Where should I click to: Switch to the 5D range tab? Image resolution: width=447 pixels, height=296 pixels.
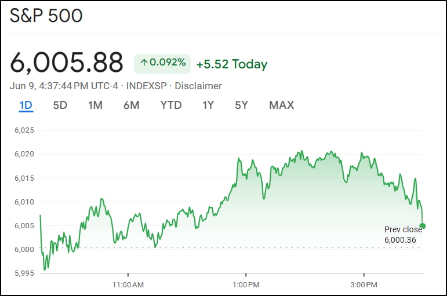click(x=60, y=105)
